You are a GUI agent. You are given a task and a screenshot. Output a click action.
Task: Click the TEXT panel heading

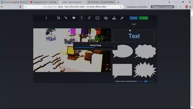coord(134,24)
